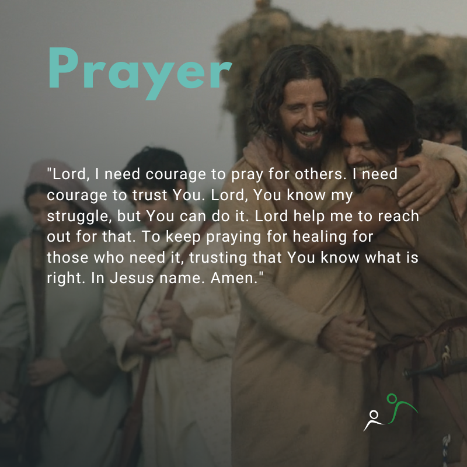467x467 pixels.
Task: Select the teal "Prayer" heading
Action: pos(140,73)
